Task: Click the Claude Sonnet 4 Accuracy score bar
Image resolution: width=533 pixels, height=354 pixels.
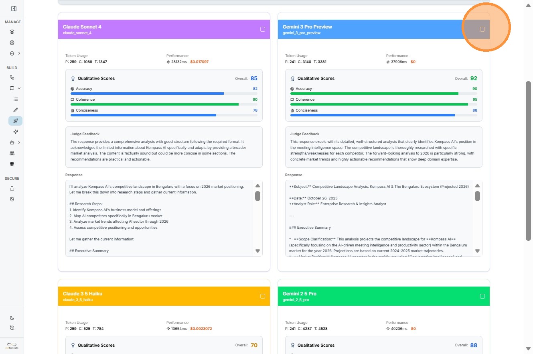Action: [x=164, y=94]
